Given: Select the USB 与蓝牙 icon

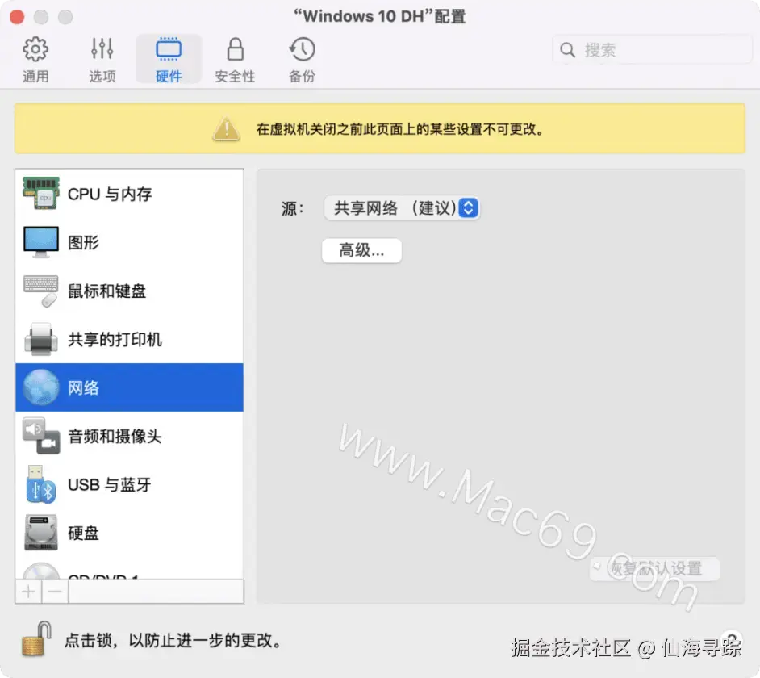Looking at the screenshot, I should click(41, 484).
